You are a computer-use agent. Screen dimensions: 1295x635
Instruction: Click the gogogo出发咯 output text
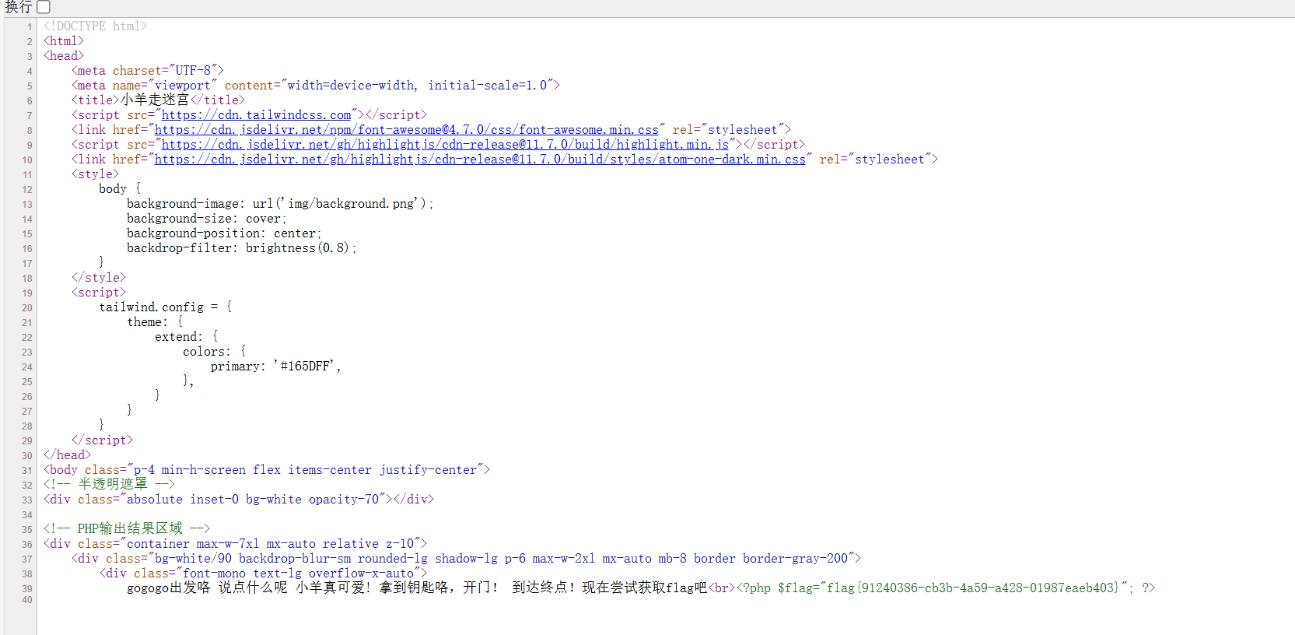click(169, 588)
